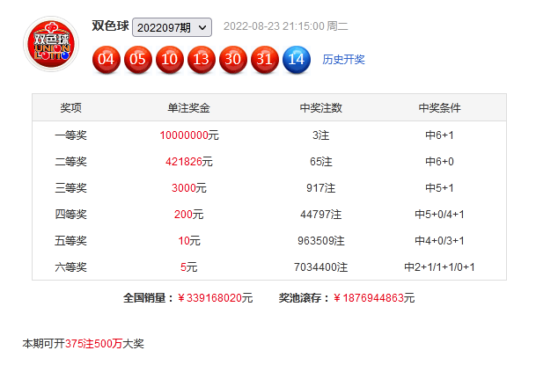
Task: Click the 中奖条件 column header
Action: pos(439,108)
